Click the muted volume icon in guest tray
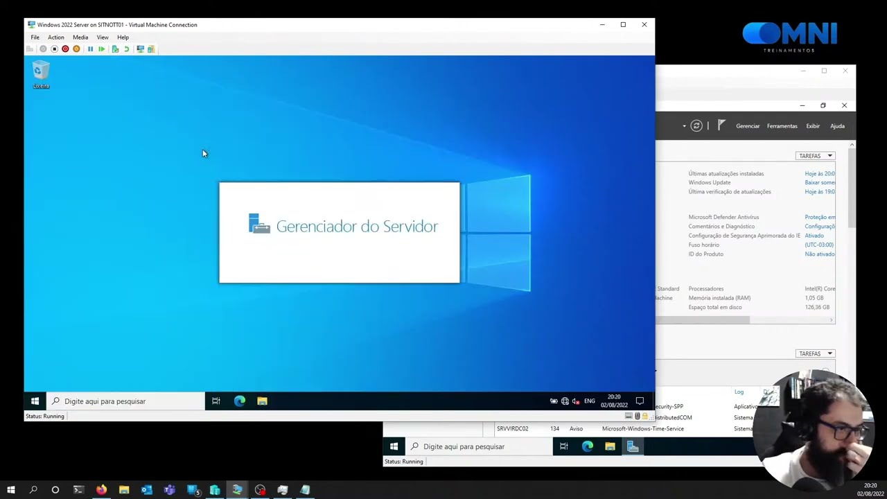This screenshot has width=887, height=499. [x=576, y=401]
